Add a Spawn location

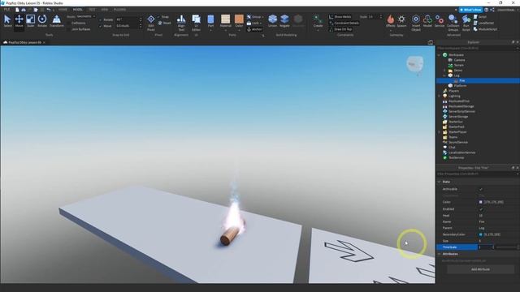coord(401,21)
